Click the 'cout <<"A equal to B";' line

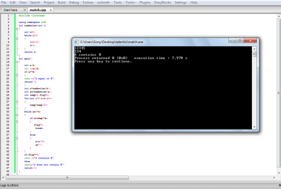(40, 78)
